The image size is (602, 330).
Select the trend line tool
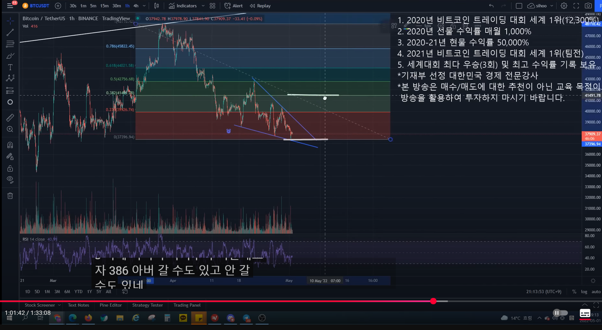(x=10, y=32)
